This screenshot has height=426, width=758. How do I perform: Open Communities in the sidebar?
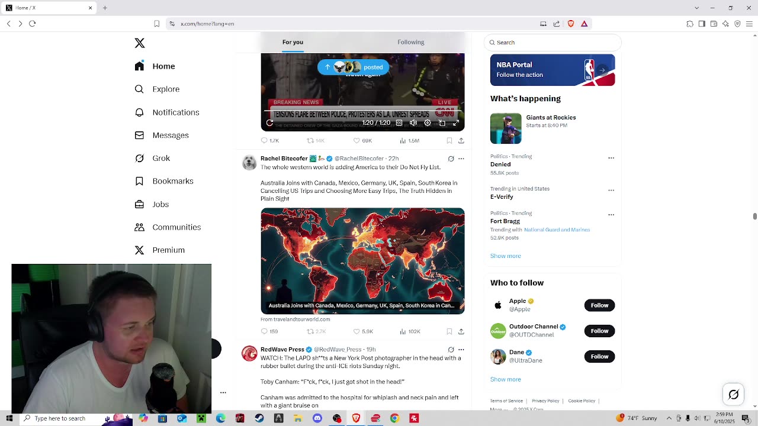pos(168,227)
